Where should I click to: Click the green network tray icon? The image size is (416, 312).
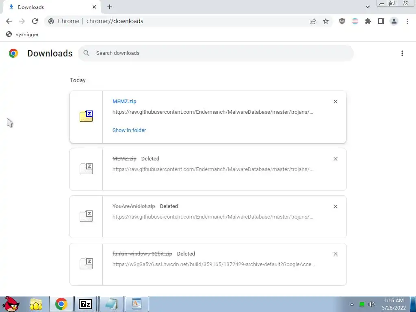click(x=362, y=304)
